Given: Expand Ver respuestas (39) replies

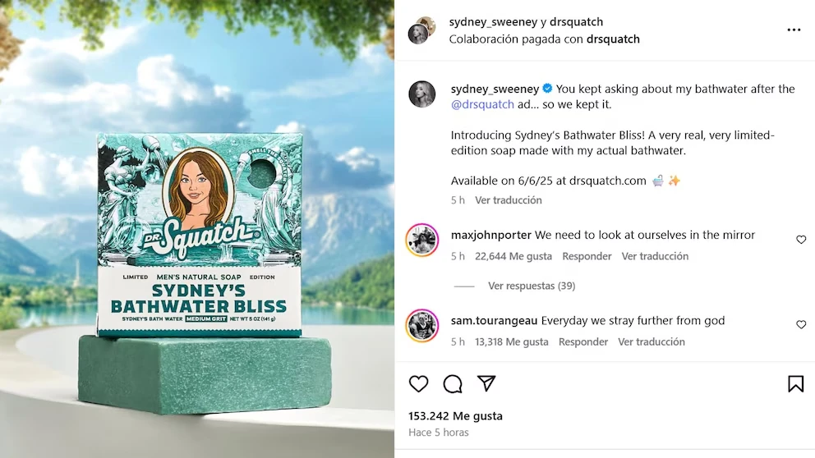Looking at the screenshot, I should pyautogui.click(x=532, y=286).
